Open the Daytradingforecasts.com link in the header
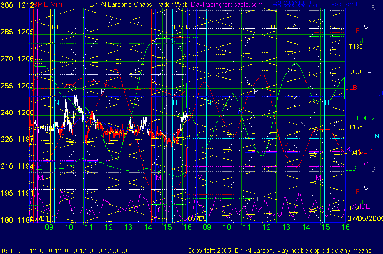The image size is (383, 254). [227, 5]
